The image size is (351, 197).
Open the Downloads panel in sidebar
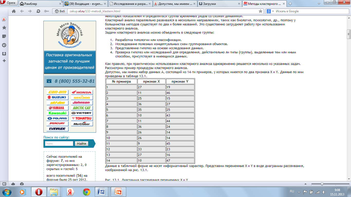(4, 54)
